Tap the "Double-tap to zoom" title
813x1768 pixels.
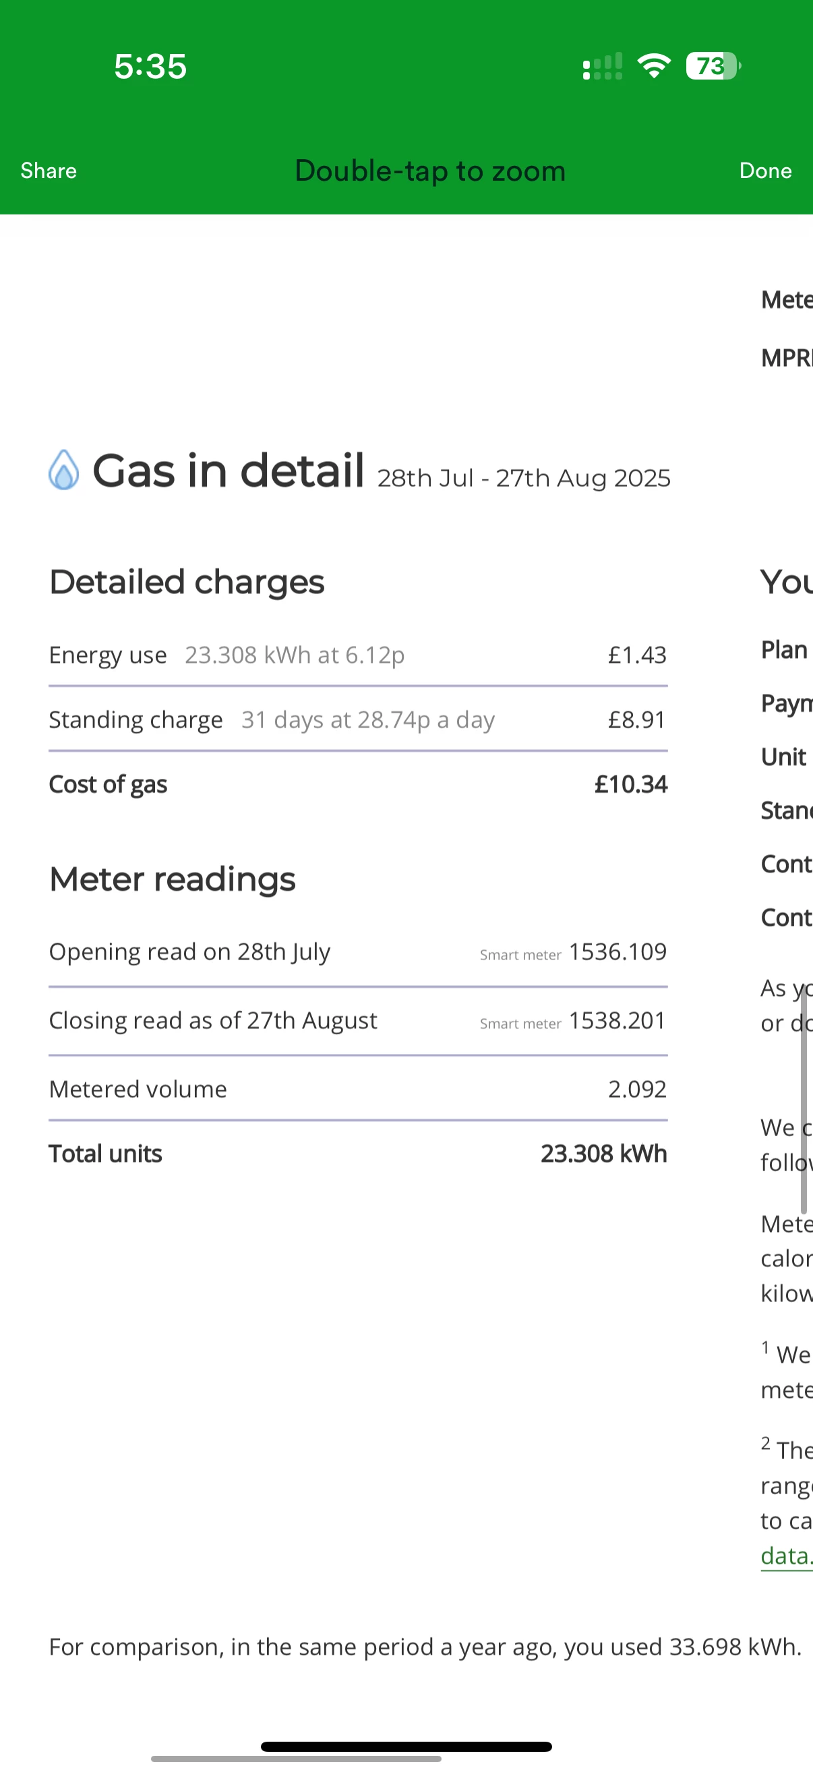pos(430,171)
